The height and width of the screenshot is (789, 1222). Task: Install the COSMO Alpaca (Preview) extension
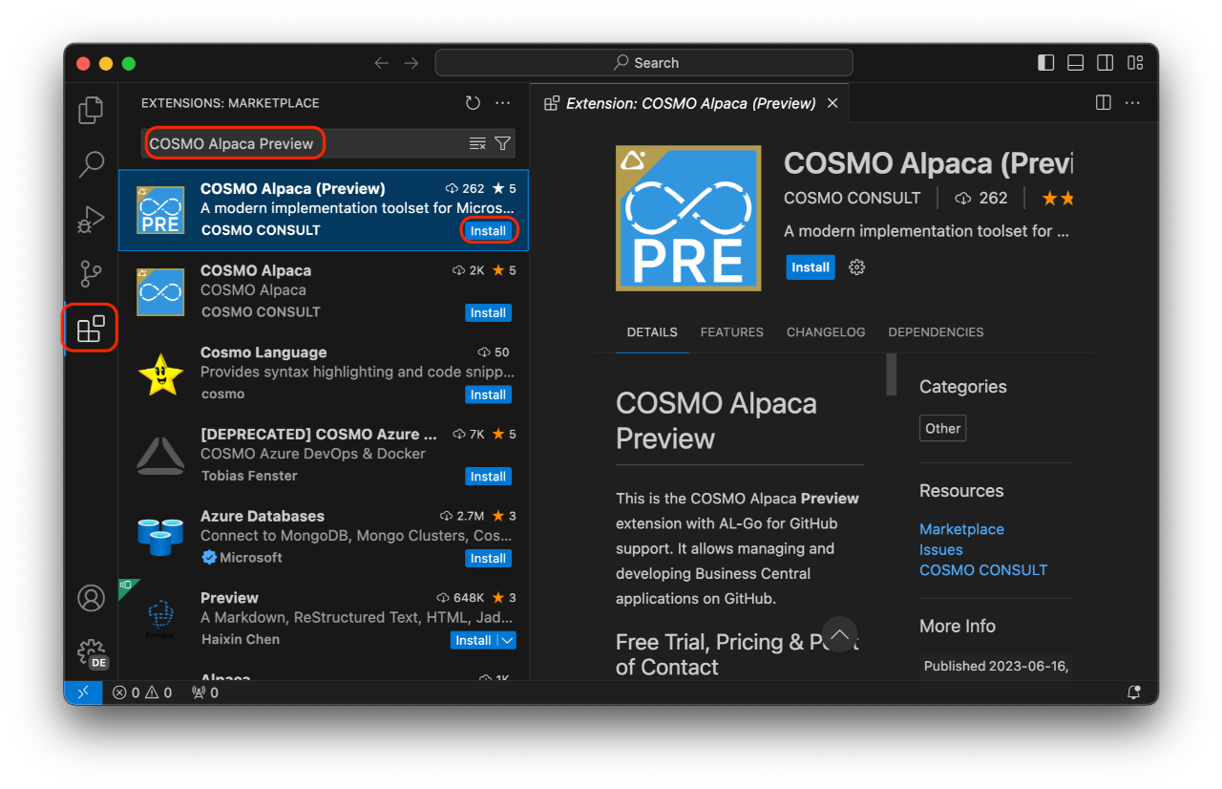point(488,230)
